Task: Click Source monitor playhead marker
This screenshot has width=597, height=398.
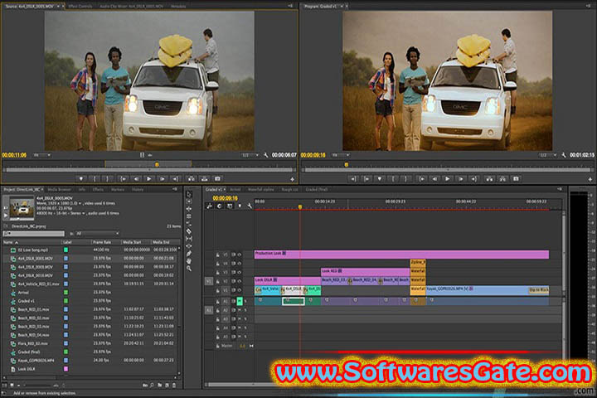Action: [x=157, y=164]
